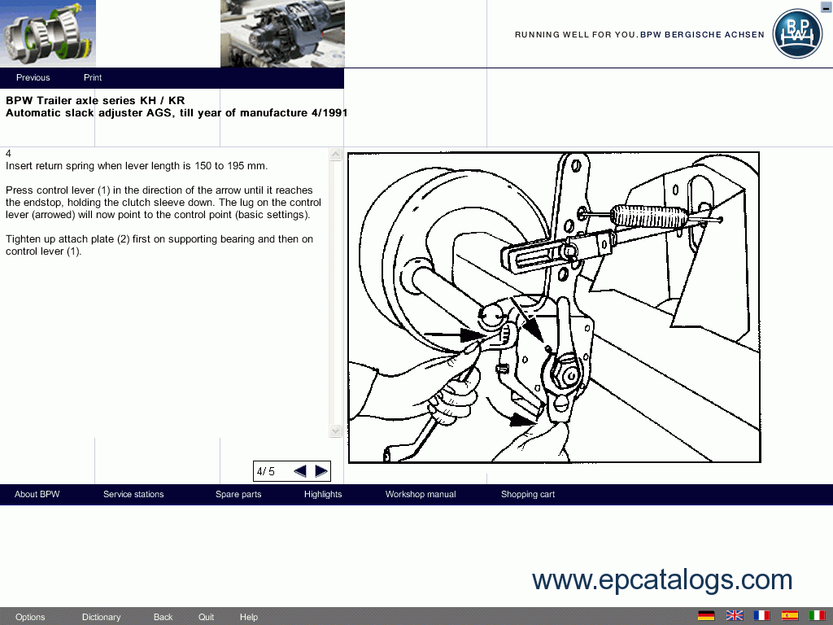Image resolution: width=833 pixels, height=625 pixels.
Task: Switch language to German flag
Action: (706, 615)
